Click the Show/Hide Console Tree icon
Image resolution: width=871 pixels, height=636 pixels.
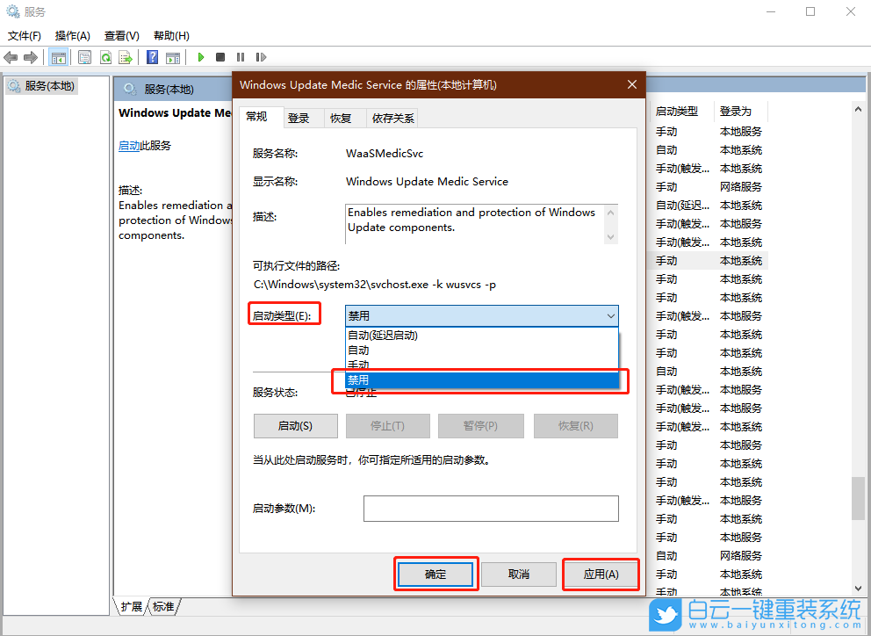click(x=58, y=57)
